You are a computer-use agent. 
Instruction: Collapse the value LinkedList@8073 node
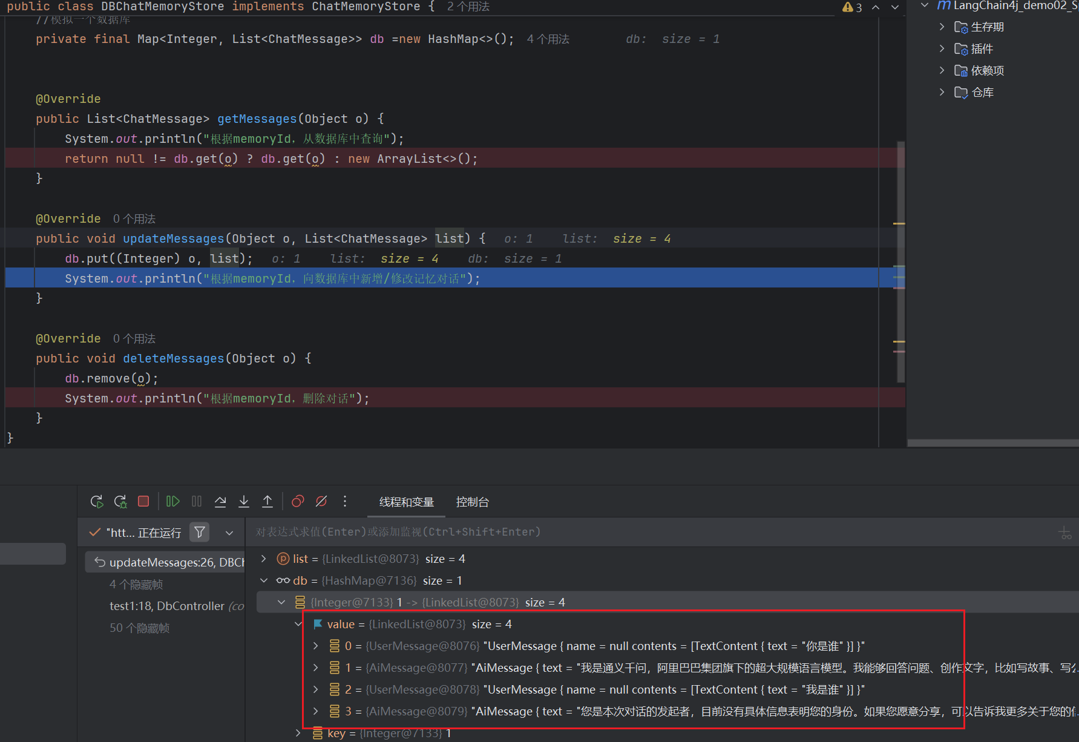coord(298,624)
